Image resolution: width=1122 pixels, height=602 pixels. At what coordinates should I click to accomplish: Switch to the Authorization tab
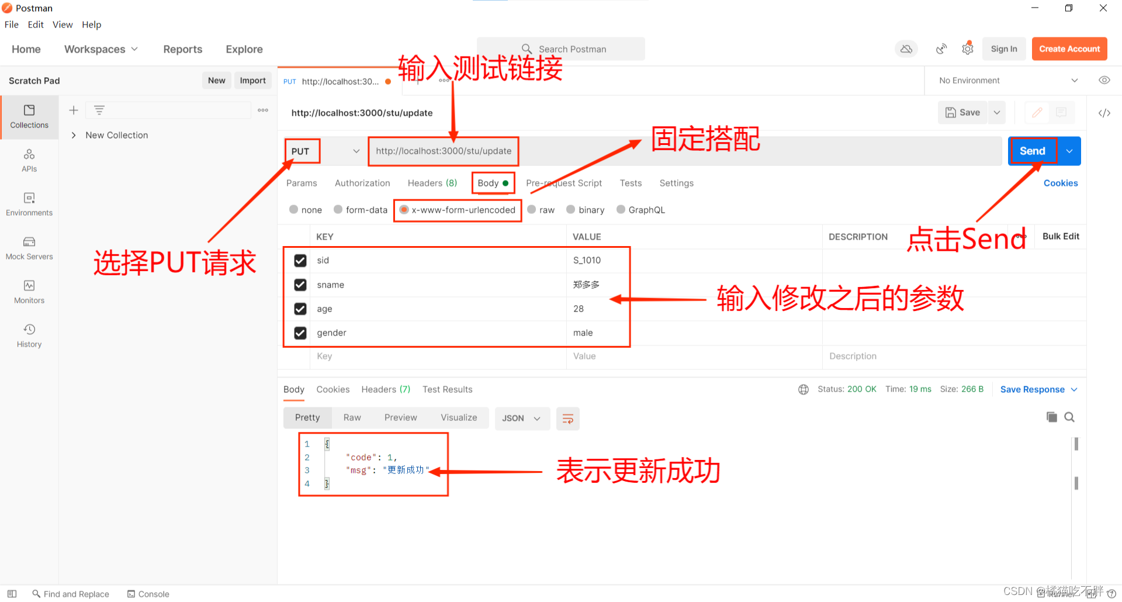[x=362, y=183]
